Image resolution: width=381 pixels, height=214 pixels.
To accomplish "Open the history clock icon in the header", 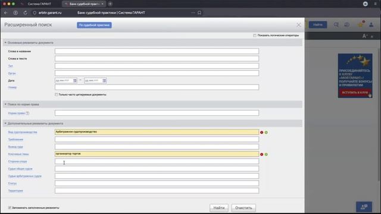I will 346,24.
